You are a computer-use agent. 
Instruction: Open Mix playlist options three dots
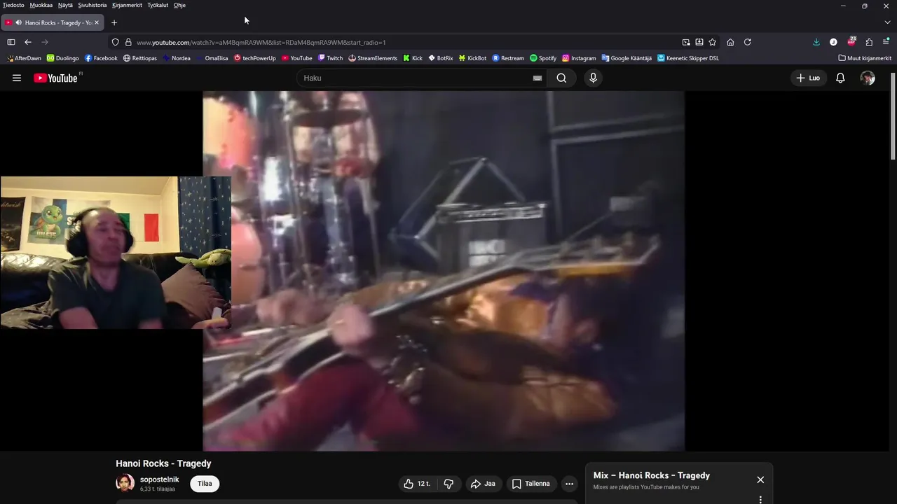760,500
